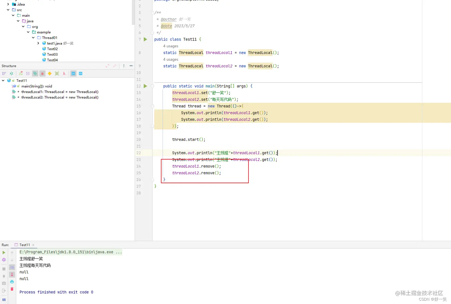Click the project tree vertical scrollbar
Viewport: 451px width, 304px height.
(133, 12)
